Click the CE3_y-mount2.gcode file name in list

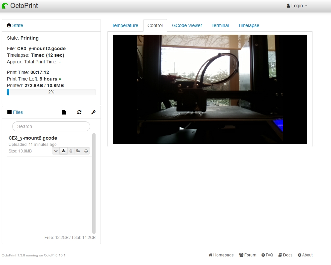[x=33, y=138]
